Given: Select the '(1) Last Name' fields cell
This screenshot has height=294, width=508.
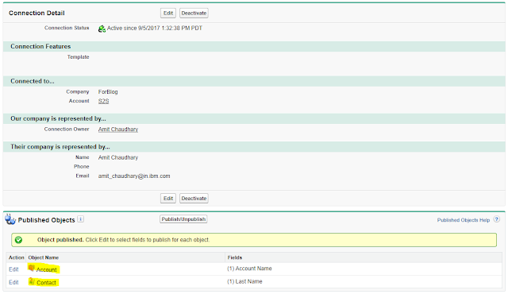Looking at the screenshot, I should click(244, 281).
